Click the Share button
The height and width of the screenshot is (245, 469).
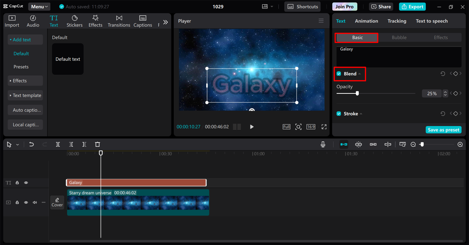click(381, 7)
